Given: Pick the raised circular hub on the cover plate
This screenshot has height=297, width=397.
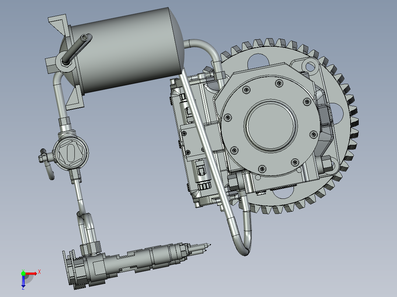Looking at the screenshot, I should (270, 126).
